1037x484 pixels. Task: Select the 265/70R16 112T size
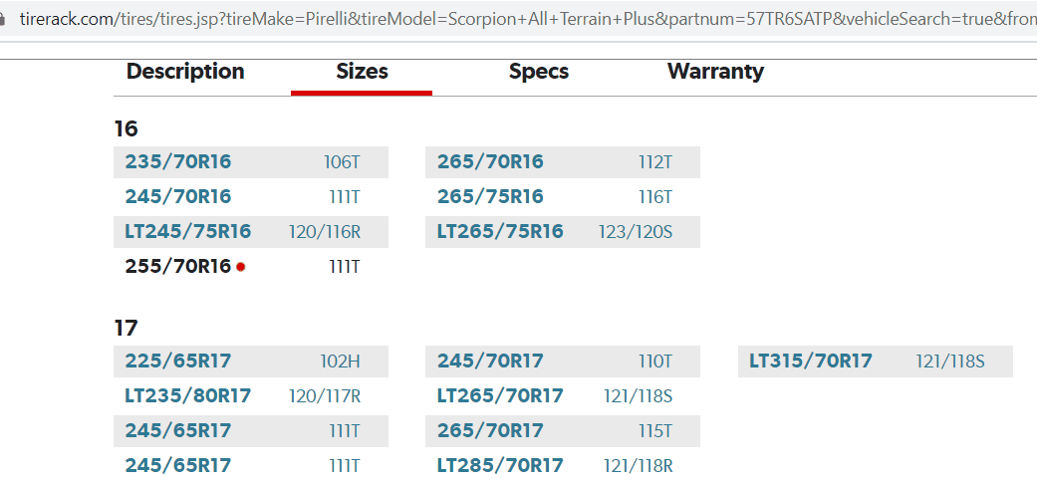(490, 162)
